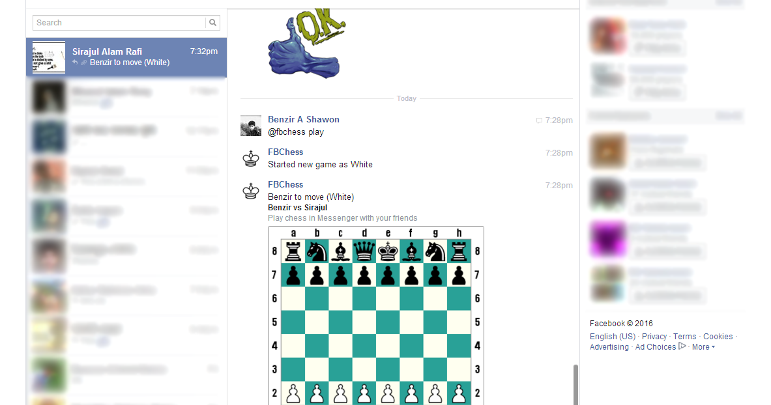Click the Ad Choices triangle icon
Image resolution: width=771 pixels, height=405 pixels.
click(682, 346)
